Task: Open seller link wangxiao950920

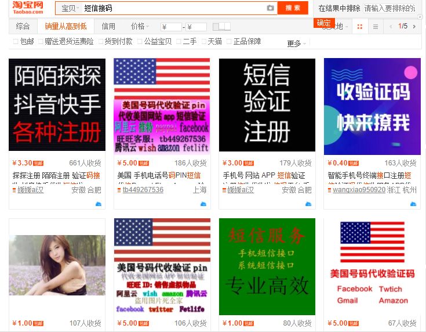Action: 359,190
